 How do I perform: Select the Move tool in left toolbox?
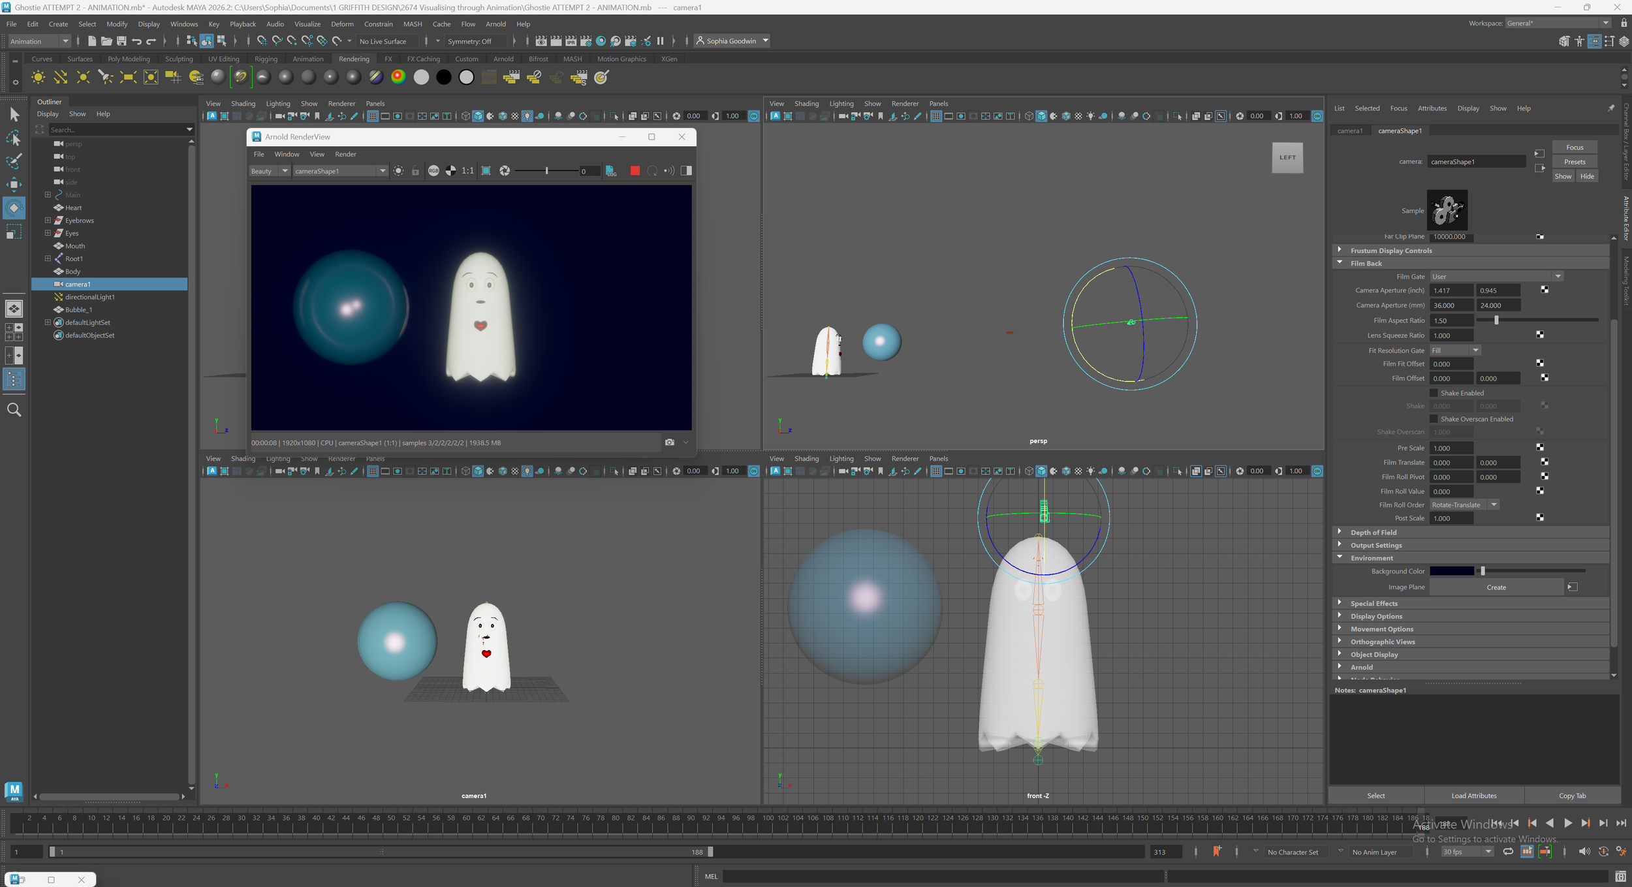click(14, 184)
